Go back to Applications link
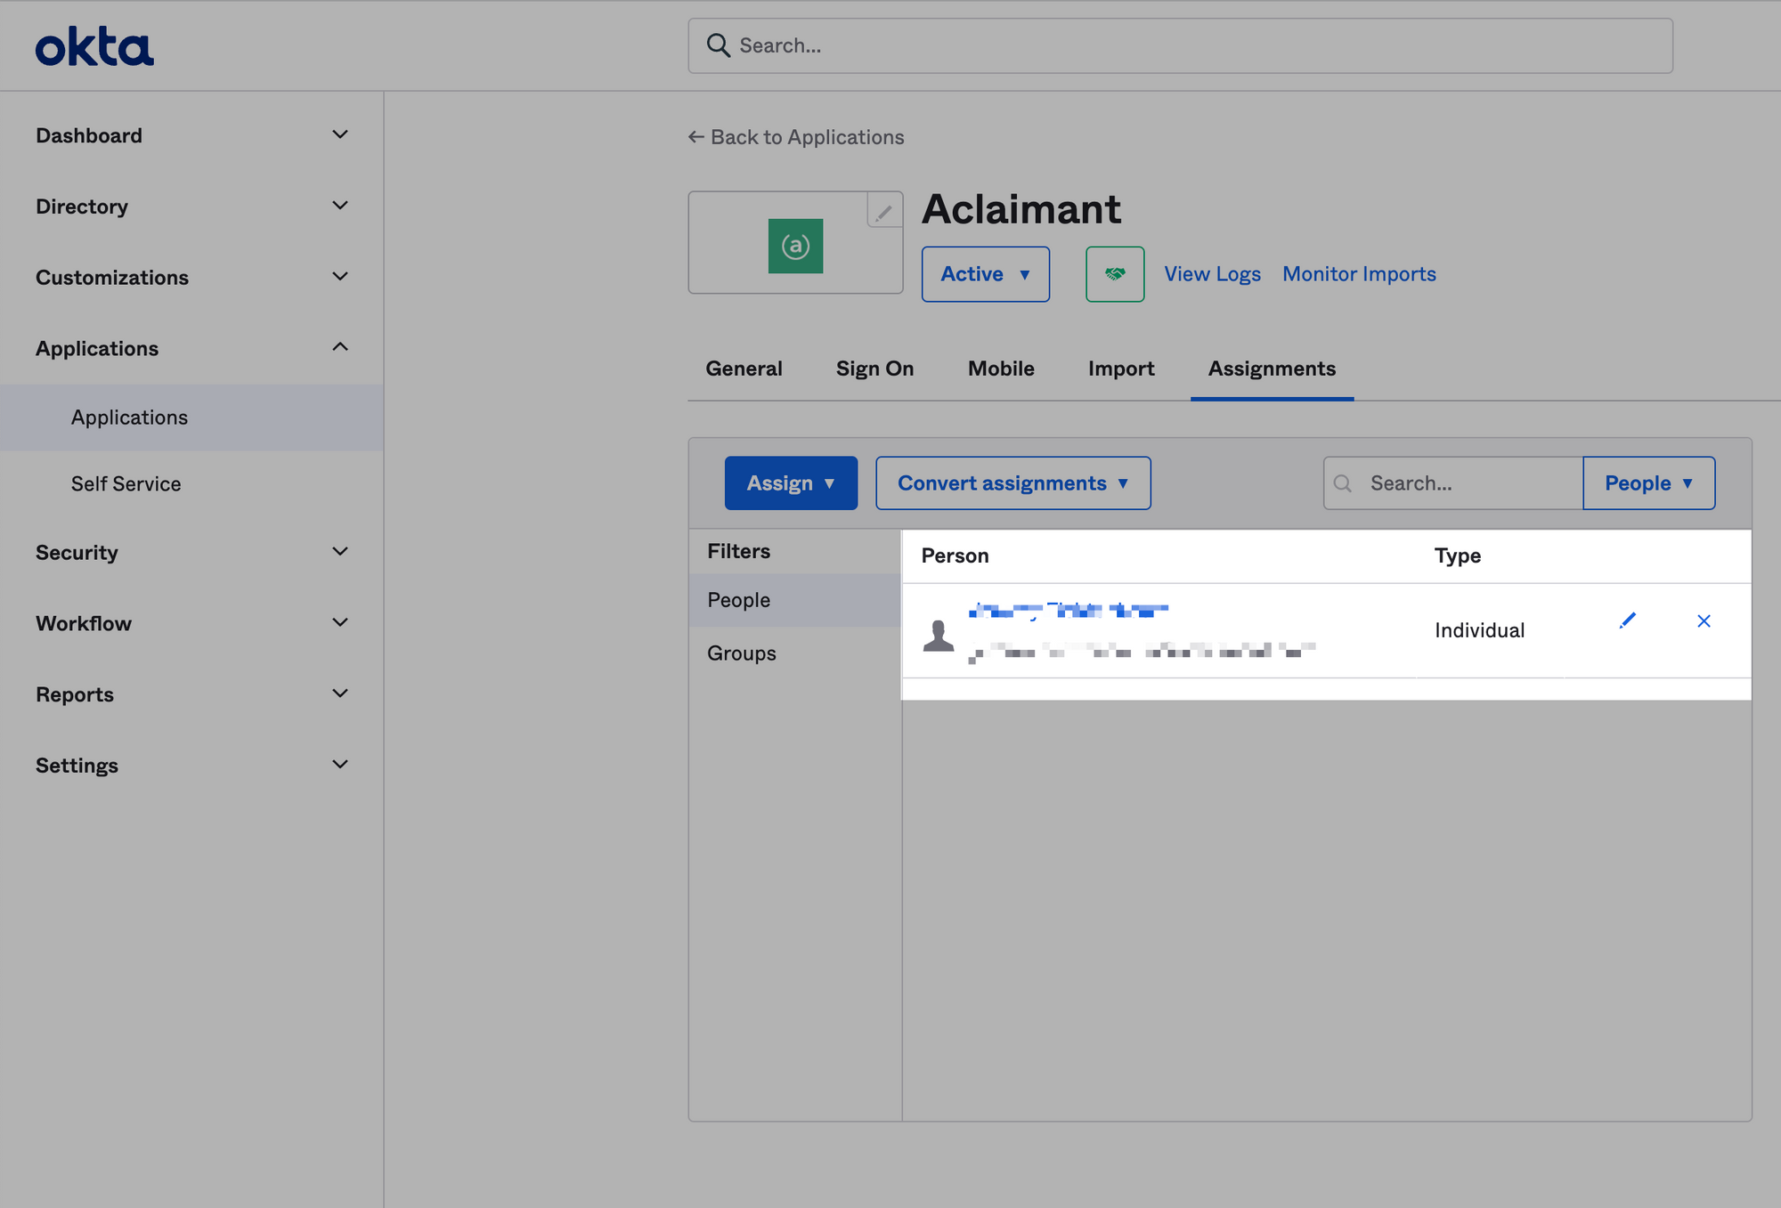 [796, 137]
